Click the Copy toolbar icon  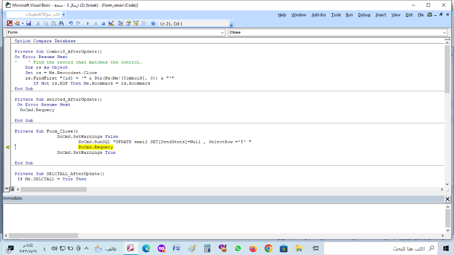tap(46, 24)
